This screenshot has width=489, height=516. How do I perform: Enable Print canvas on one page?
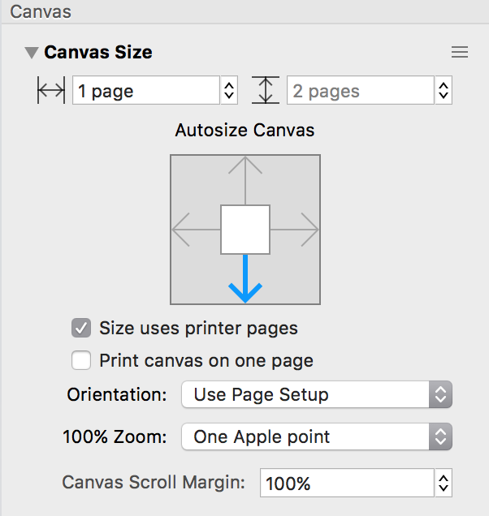point(81,360)
